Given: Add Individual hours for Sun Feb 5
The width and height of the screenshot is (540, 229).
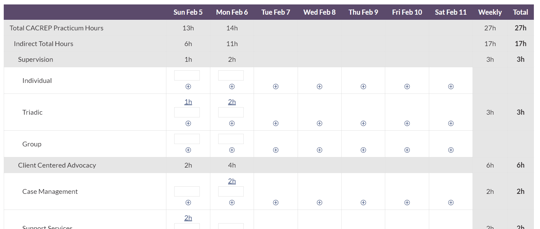Looking at the screenshot, I should tap(188, 86).
